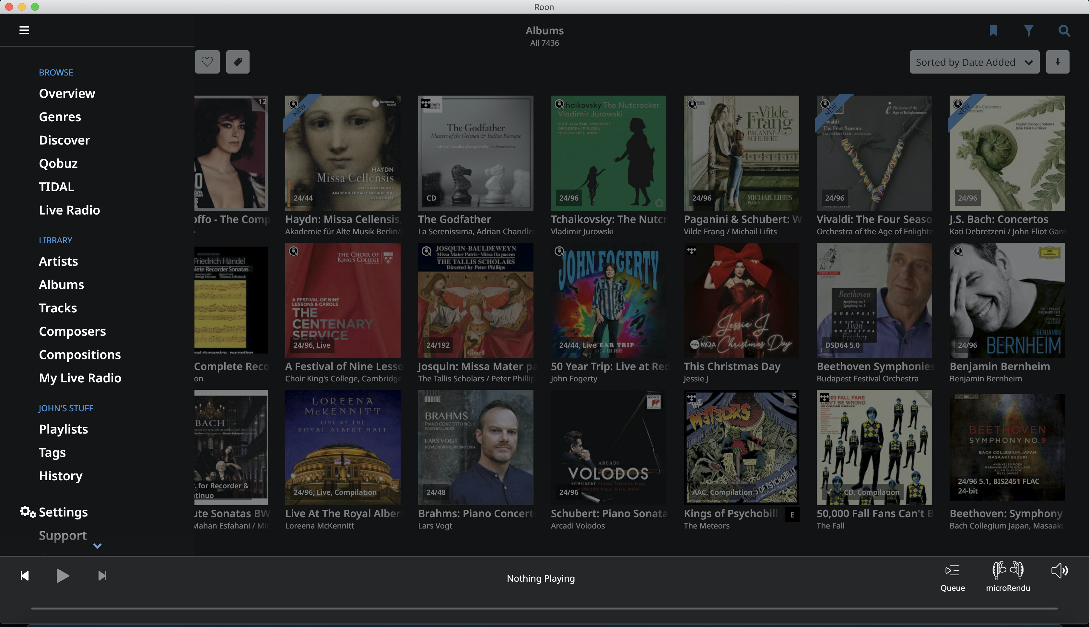Open Tags in the sidebar
The image size is (1089, 627).
pos(52,452)
